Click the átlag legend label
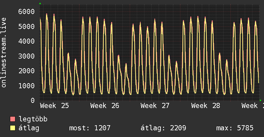Viewport: 264px width, 137px height. (x=29, y=128)
